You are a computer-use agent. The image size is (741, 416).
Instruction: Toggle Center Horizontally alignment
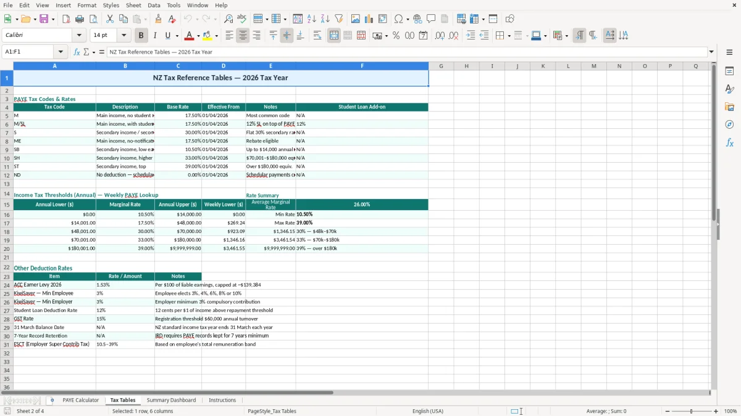click(243, 36)
